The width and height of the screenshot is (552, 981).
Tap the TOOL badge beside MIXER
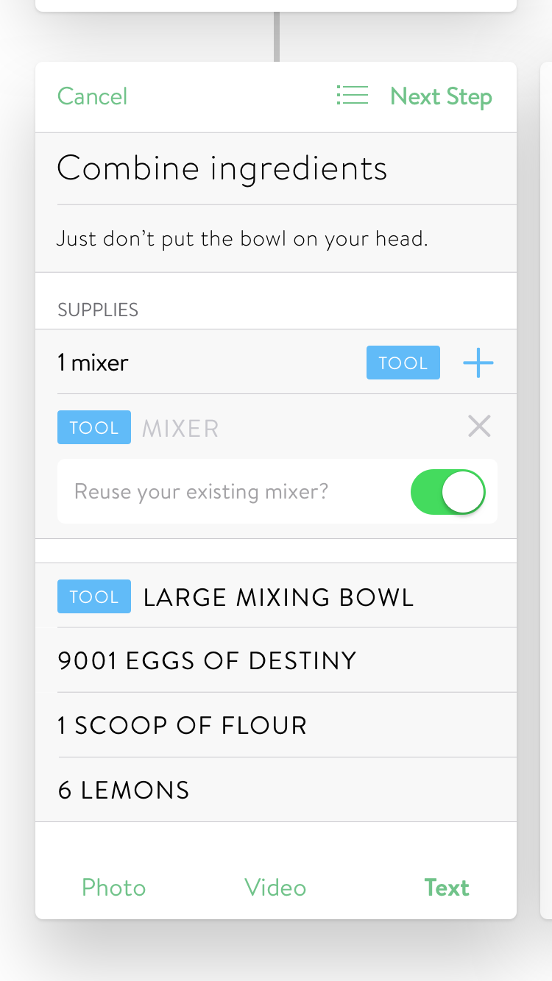pos(94,427)
